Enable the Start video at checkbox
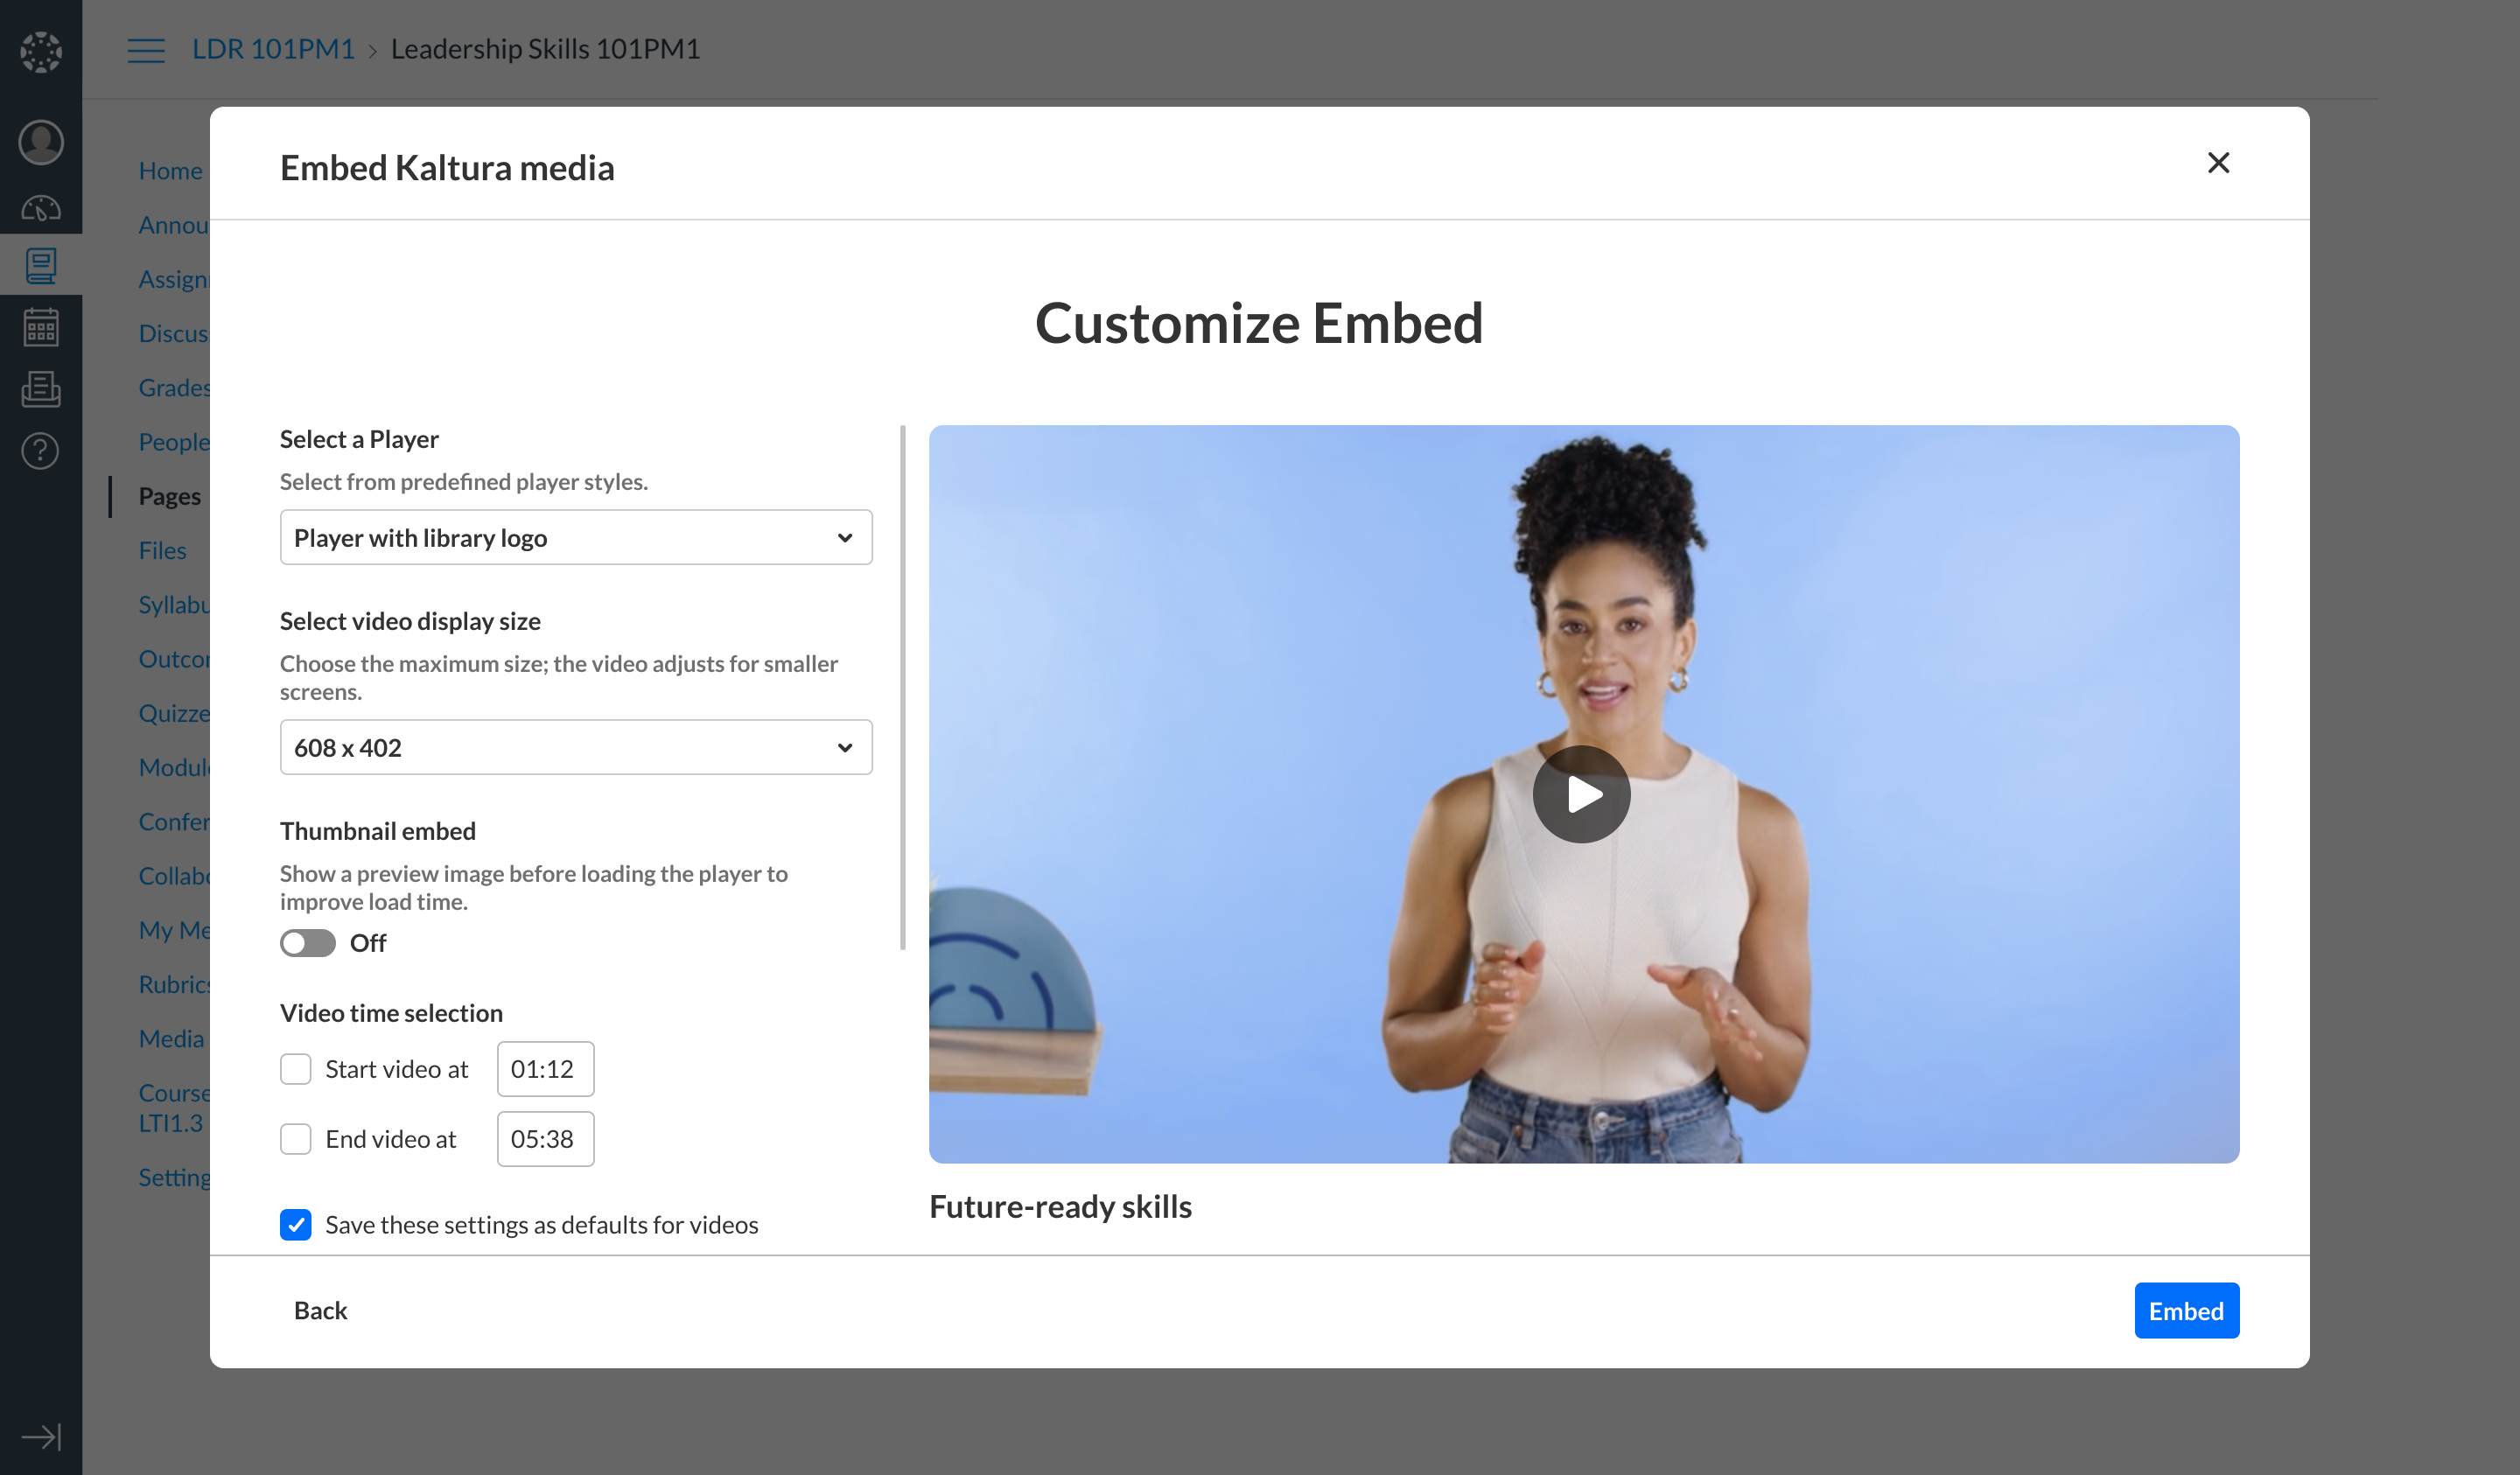 (296, 1069)
